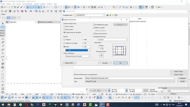190x107 pixels.
Task: Open the Couleur PDF save mode dropdown
Action: 113,40
